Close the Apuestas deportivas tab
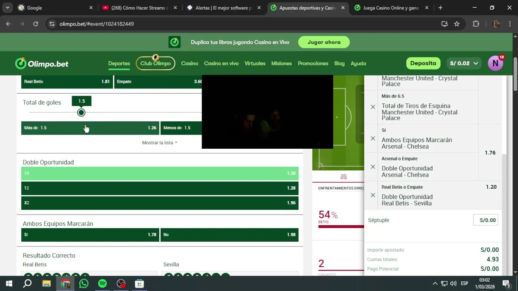This screenshot has width=518, height=291. point(343,8)
